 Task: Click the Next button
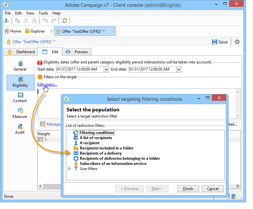click(x=157, y=189)
